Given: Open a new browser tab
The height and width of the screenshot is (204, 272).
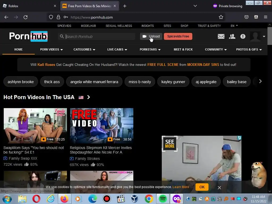Looking at the screenshot, I should point(125,6).
